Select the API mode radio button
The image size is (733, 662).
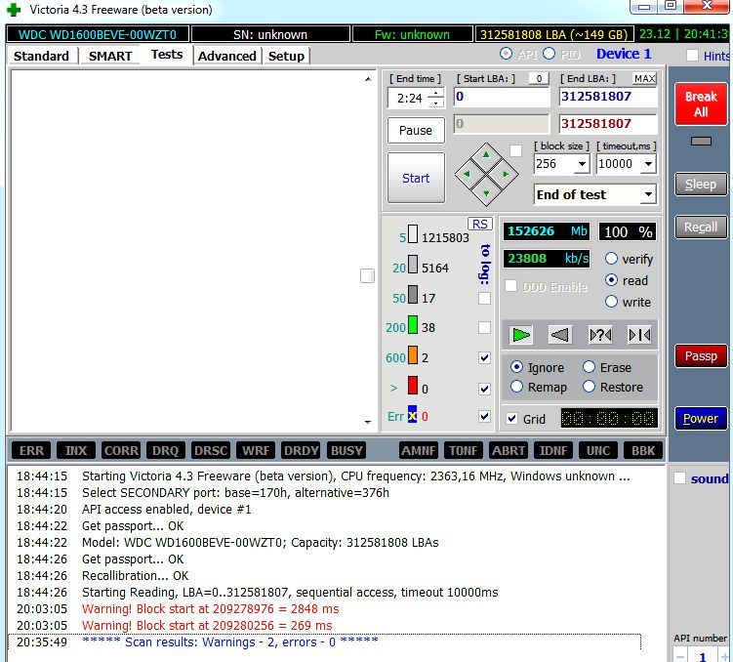click(x=506, y=54)
